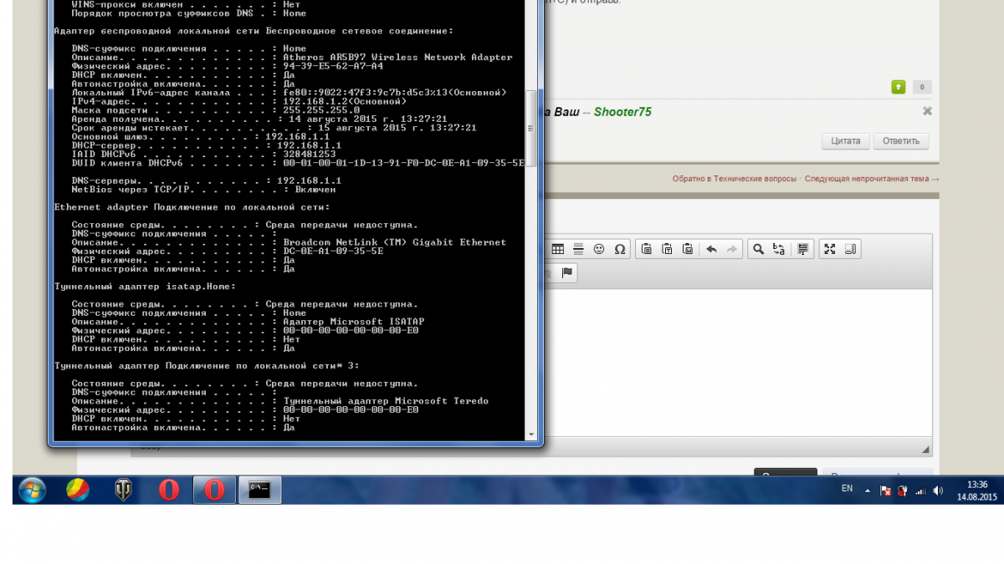
Task: Show hidden system tray icons
Action: click(x=867, y=490)
